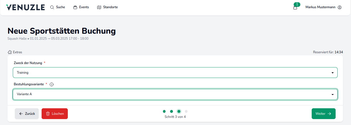The height and width of the screenshot is (125, 351).
Task: Open the Zweck der Nutzung dropdown
Action: pyautogui.click(x=175, y=73)
